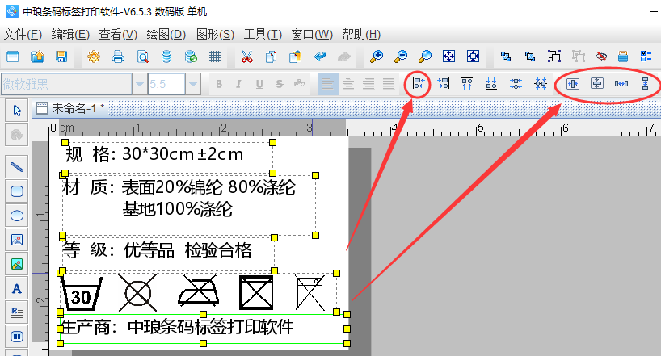Select the barcode tool in sidebar
661x356 pixels.
[16, 335]
